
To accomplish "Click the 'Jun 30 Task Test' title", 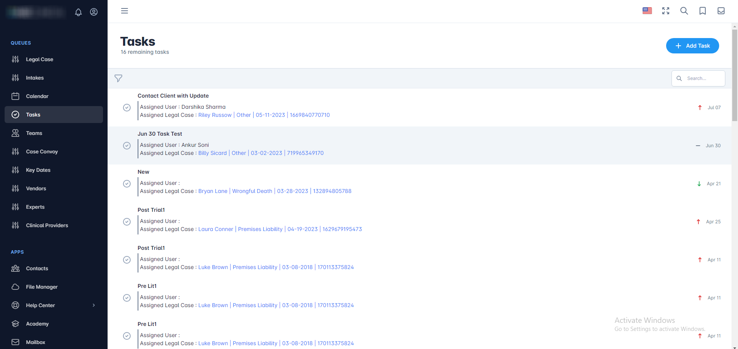I will point(160,134).
